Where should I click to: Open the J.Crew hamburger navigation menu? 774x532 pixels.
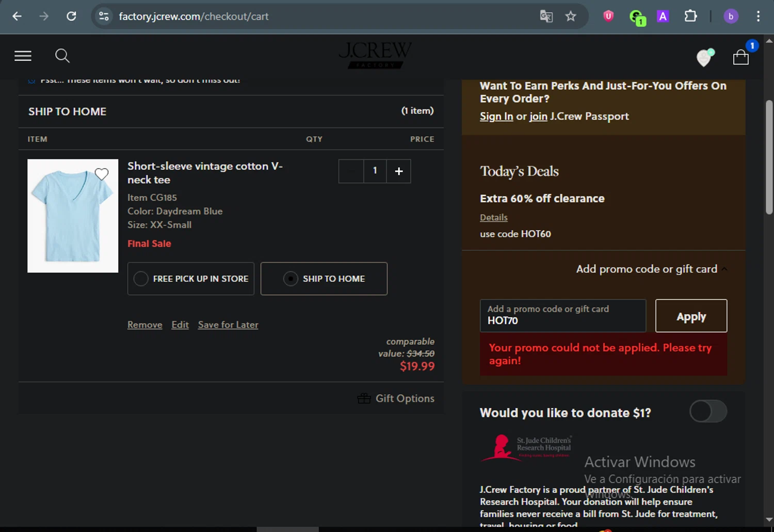23,56
